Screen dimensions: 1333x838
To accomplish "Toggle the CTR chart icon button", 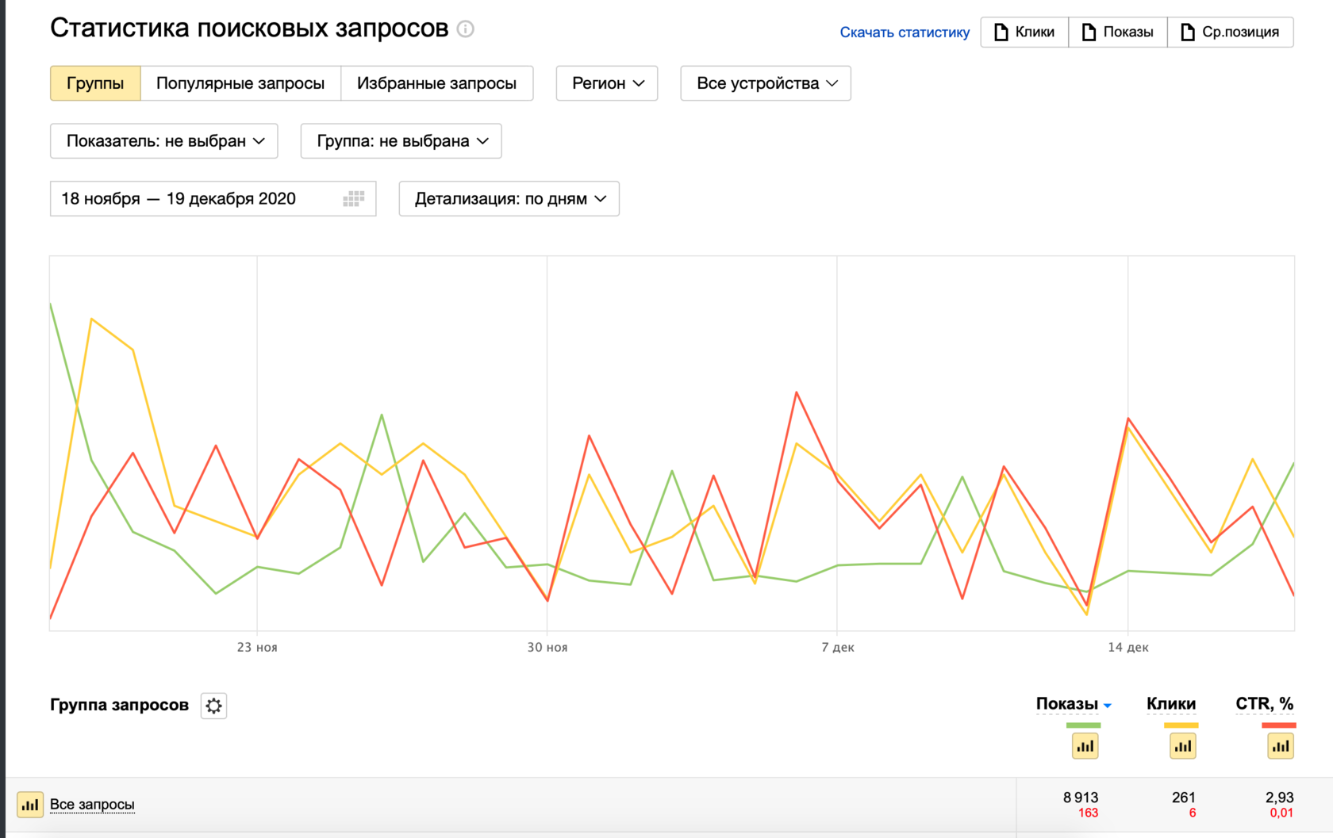I will [1280, 746].
